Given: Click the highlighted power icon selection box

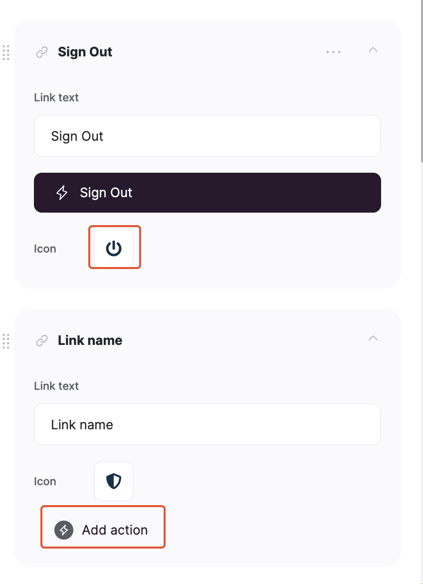Looking at the screenshot, I should 114,247.
